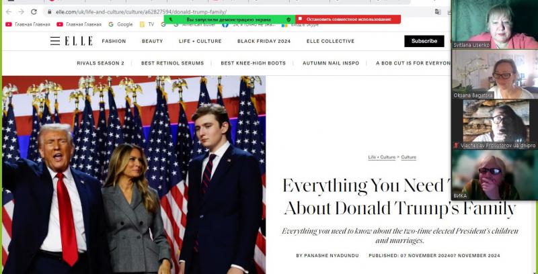Open the TV bookmarks folder

147,24
